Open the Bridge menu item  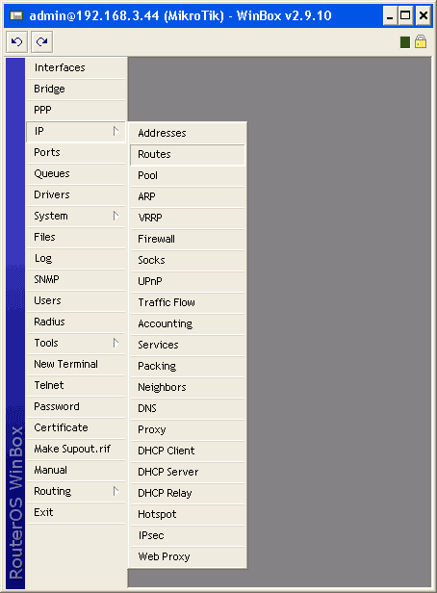click(x=76, y=89)
